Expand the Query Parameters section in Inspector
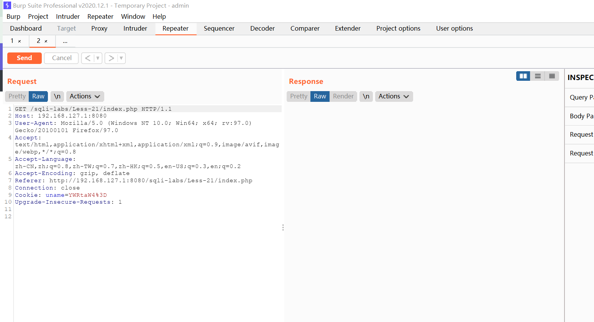594x322 pixels. (579, 97)
